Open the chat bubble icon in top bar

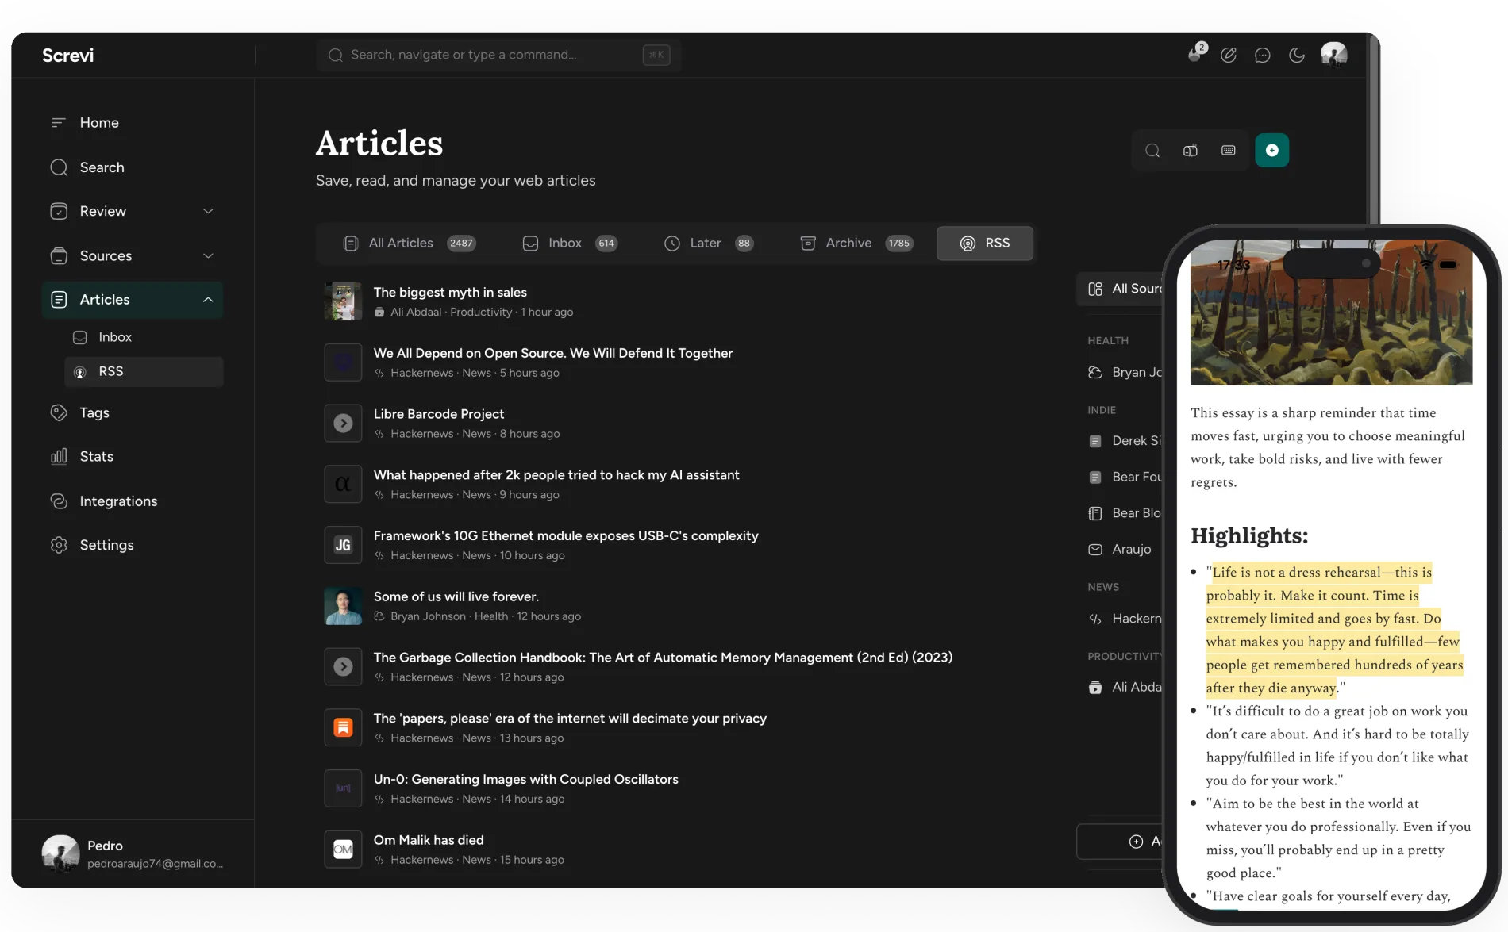tap(1263, 55)
